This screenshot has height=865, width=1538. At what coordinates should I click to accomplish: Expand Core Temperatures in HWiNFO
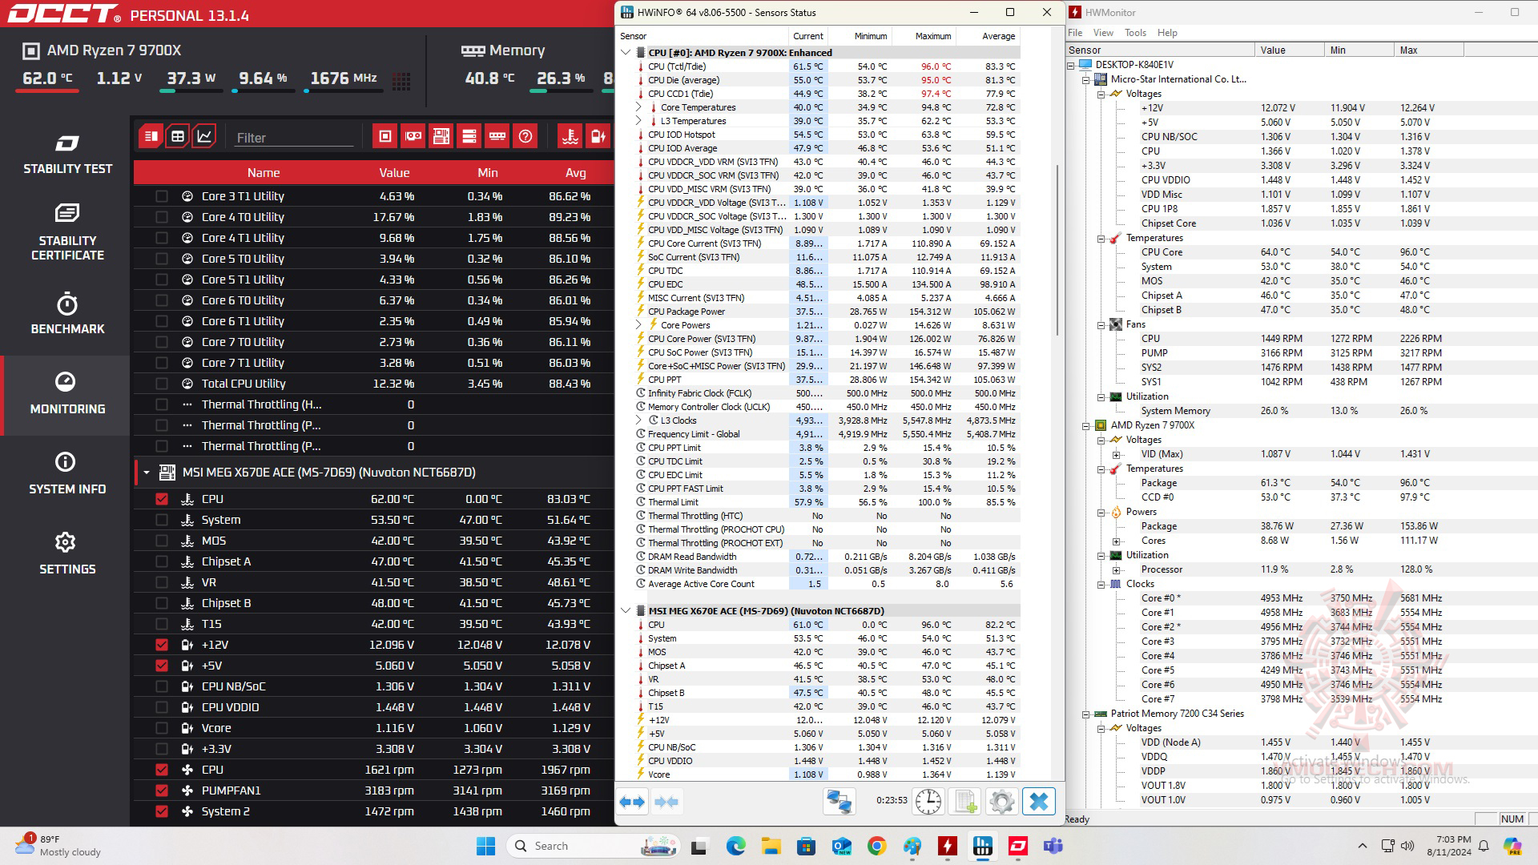pyautogui.click(x=638, y=107)
